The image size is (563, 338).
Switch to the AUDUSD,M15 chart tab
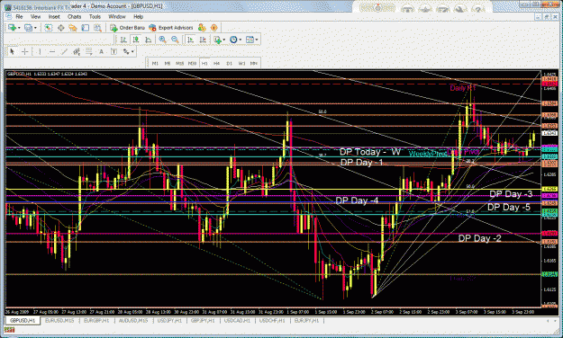133,321
